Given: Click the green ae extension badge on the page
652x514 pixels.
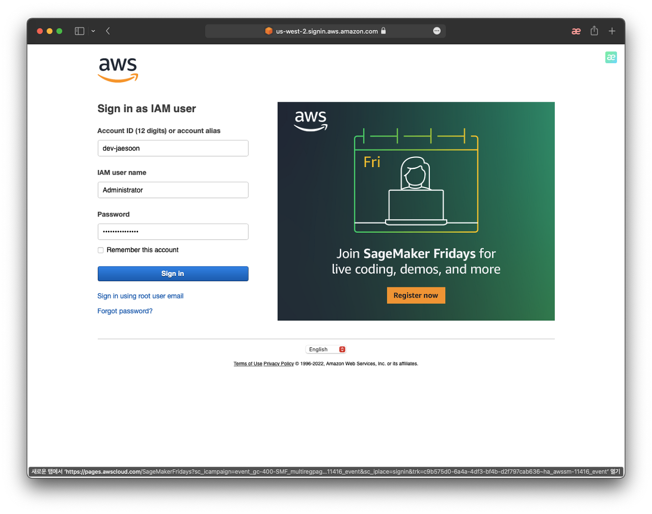Looking at the screenshot, I should [611, 58].
